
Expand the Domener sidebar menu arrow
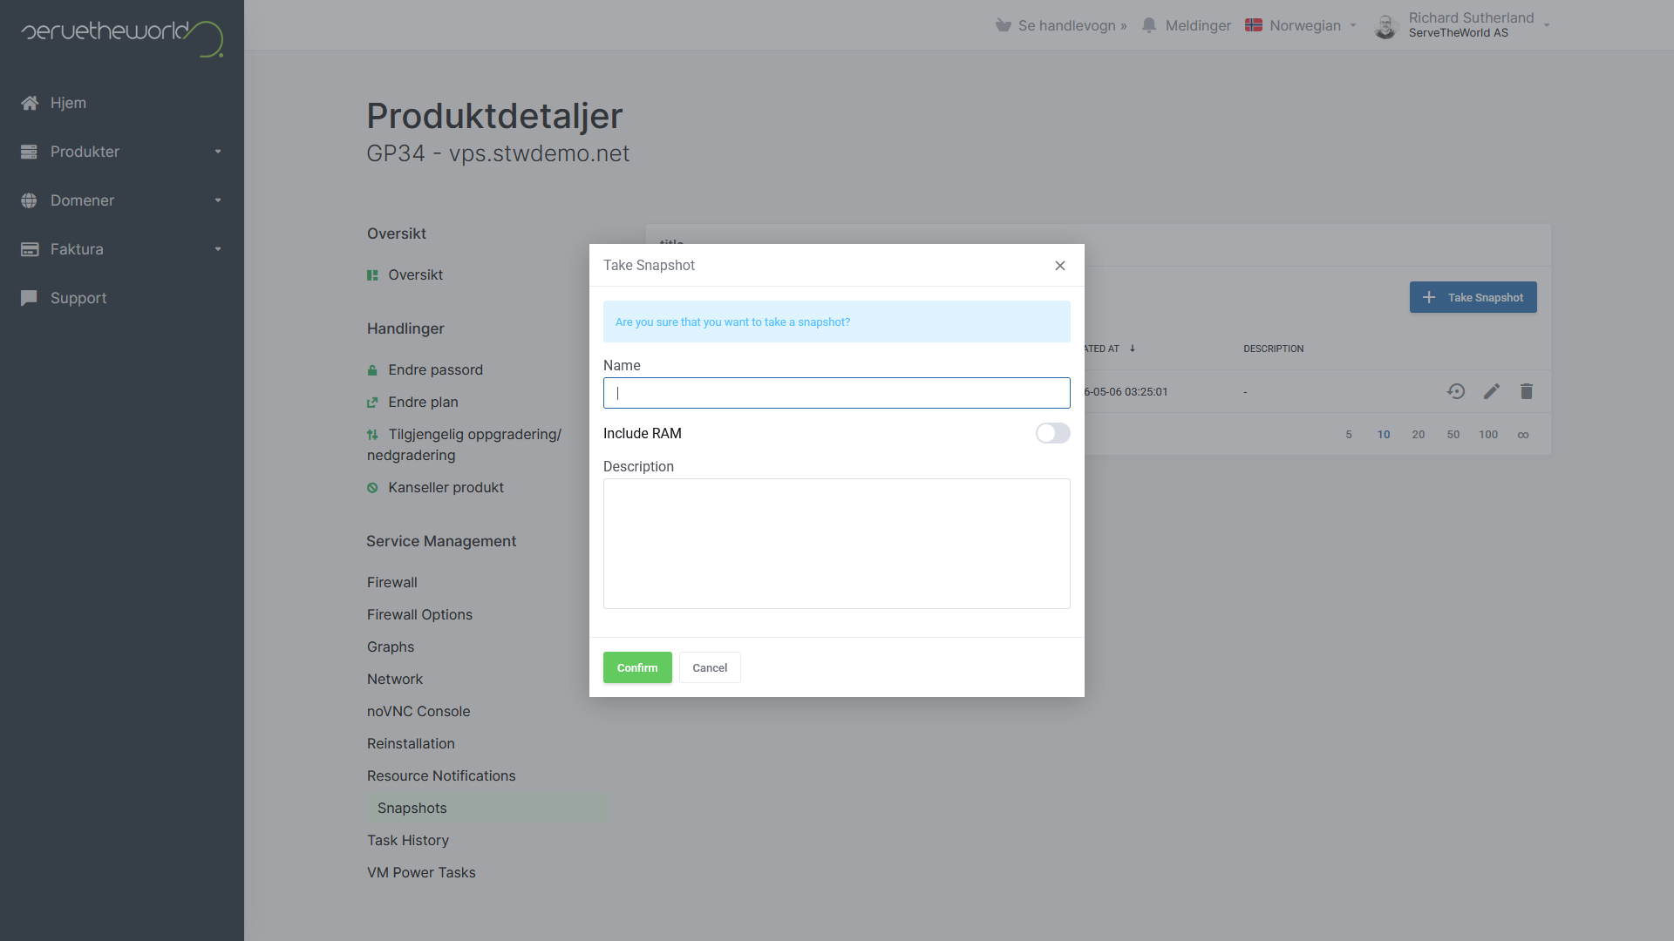coord(218,200)
